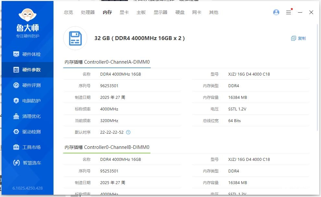321x197 pixels.
Task: Switch to the 主板 tab
Action: pos(141,13)
